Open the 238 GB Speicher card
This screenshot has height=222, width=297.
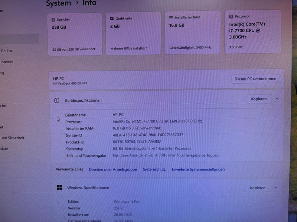(x=74, y=34)
